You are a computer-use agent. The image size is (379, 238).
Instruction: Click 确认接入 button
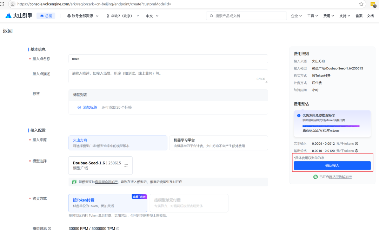(332, 165)
